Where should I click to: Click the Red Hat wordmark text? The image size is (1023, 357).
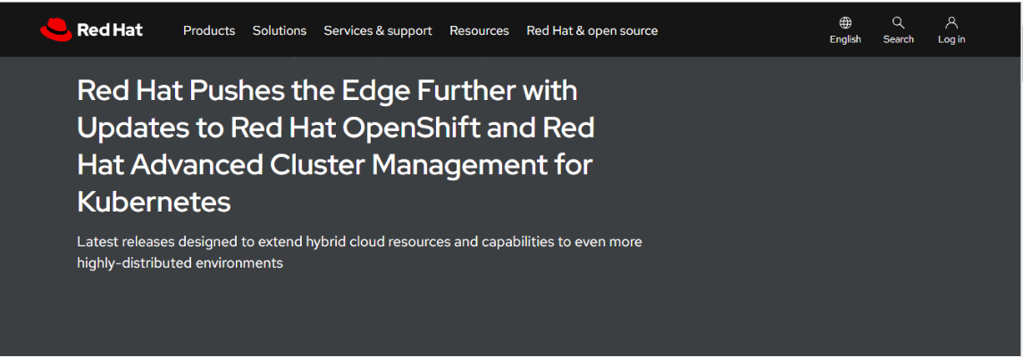pos(110,30)
